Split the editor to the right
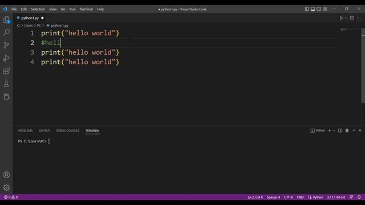This screenshot has width=365, height=205. tap(352, 18)
